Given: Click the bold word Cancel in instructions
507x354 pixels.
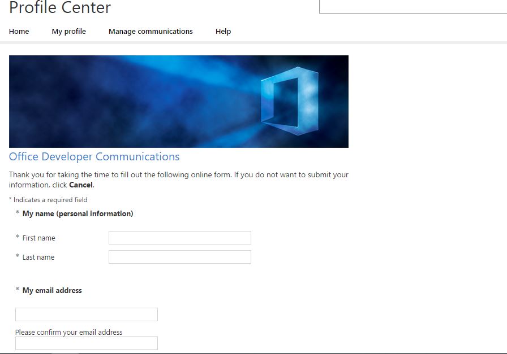Looking at the screenshot, I should coord(81,185).
